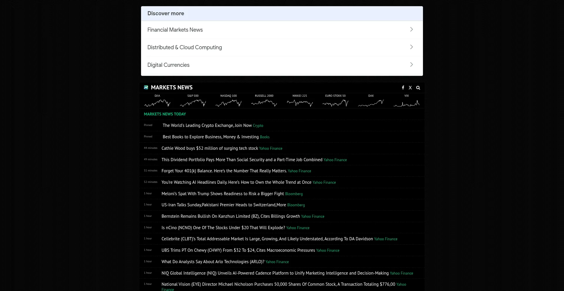Open You're Watching AI Headlines Daily article
Screen dimensions: 564x291
[236, 182]
